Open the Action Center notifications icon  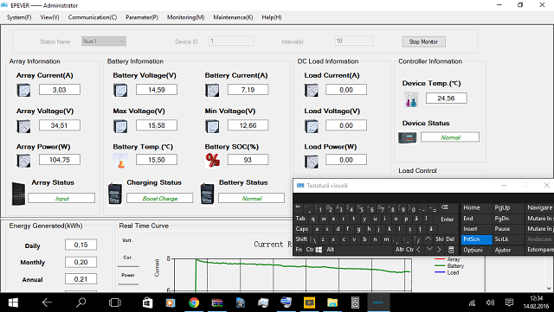(509, 302)
